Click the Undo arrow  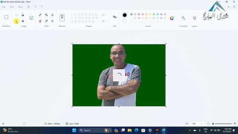35,7
